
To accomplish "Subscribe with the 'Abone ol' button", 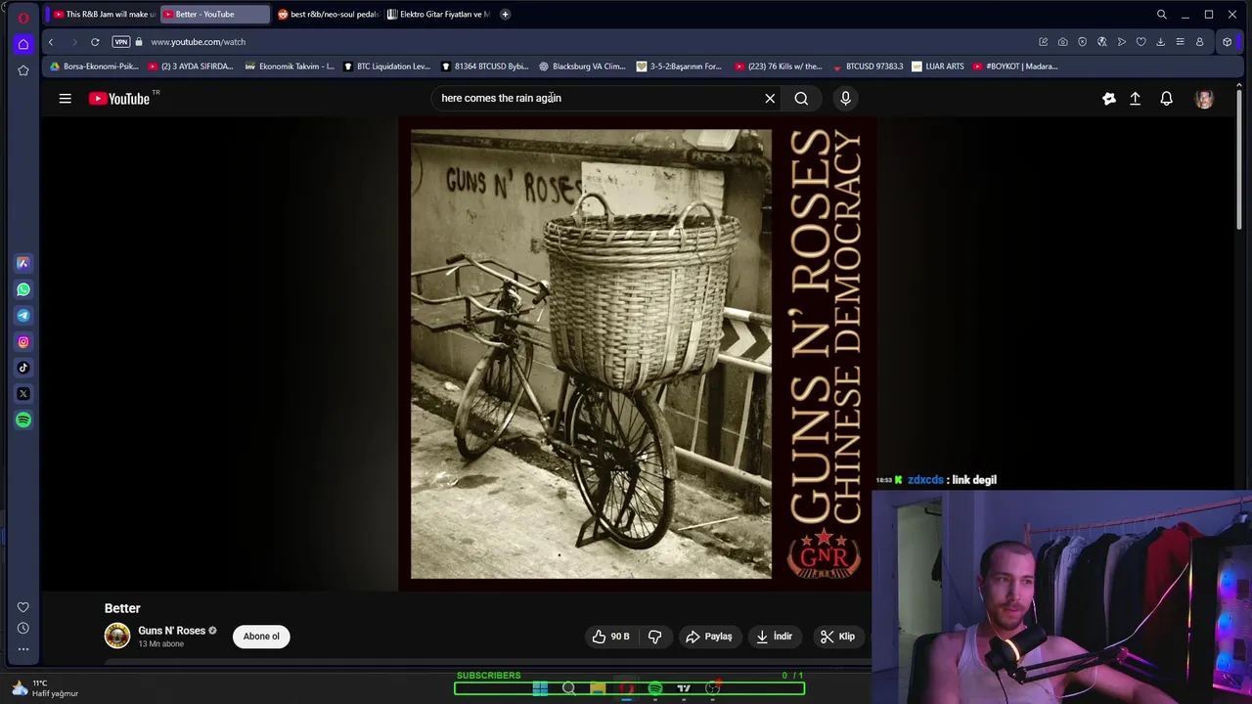I will pos(261,637).
